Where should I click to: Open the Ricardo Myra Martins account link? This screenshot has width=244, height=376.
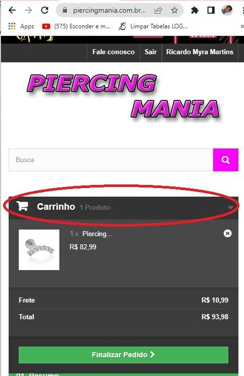200,52
